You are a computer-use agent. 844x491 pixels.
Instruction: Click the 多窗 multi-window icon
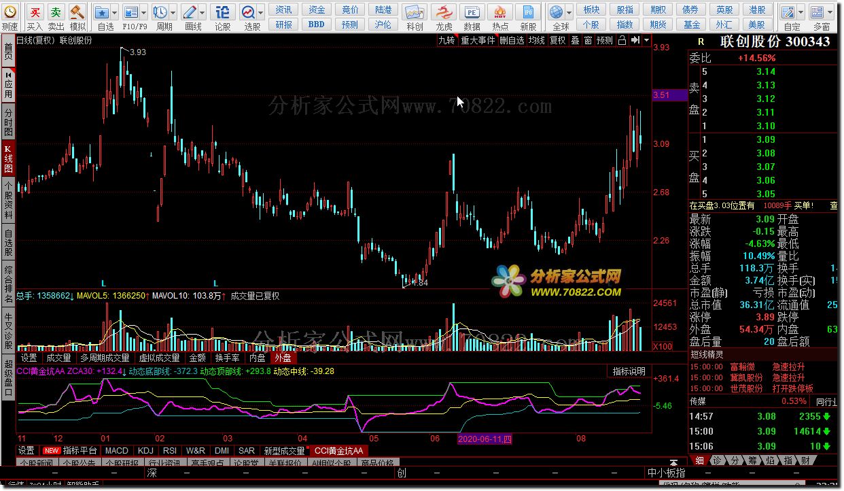(817, 12)
